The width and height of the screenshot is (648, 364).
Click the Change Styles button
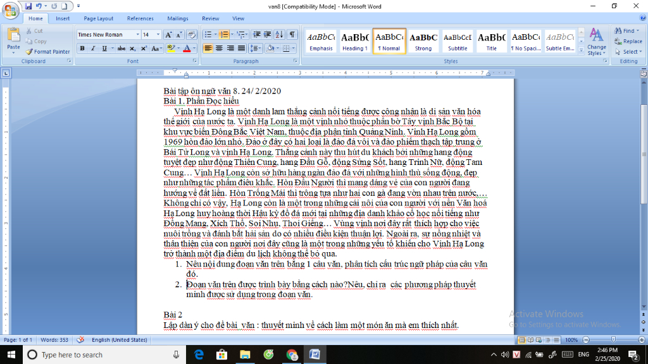(x=596, y=42)
